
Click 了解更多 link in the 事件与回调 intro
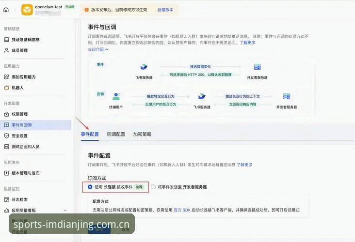pos(248,43)
